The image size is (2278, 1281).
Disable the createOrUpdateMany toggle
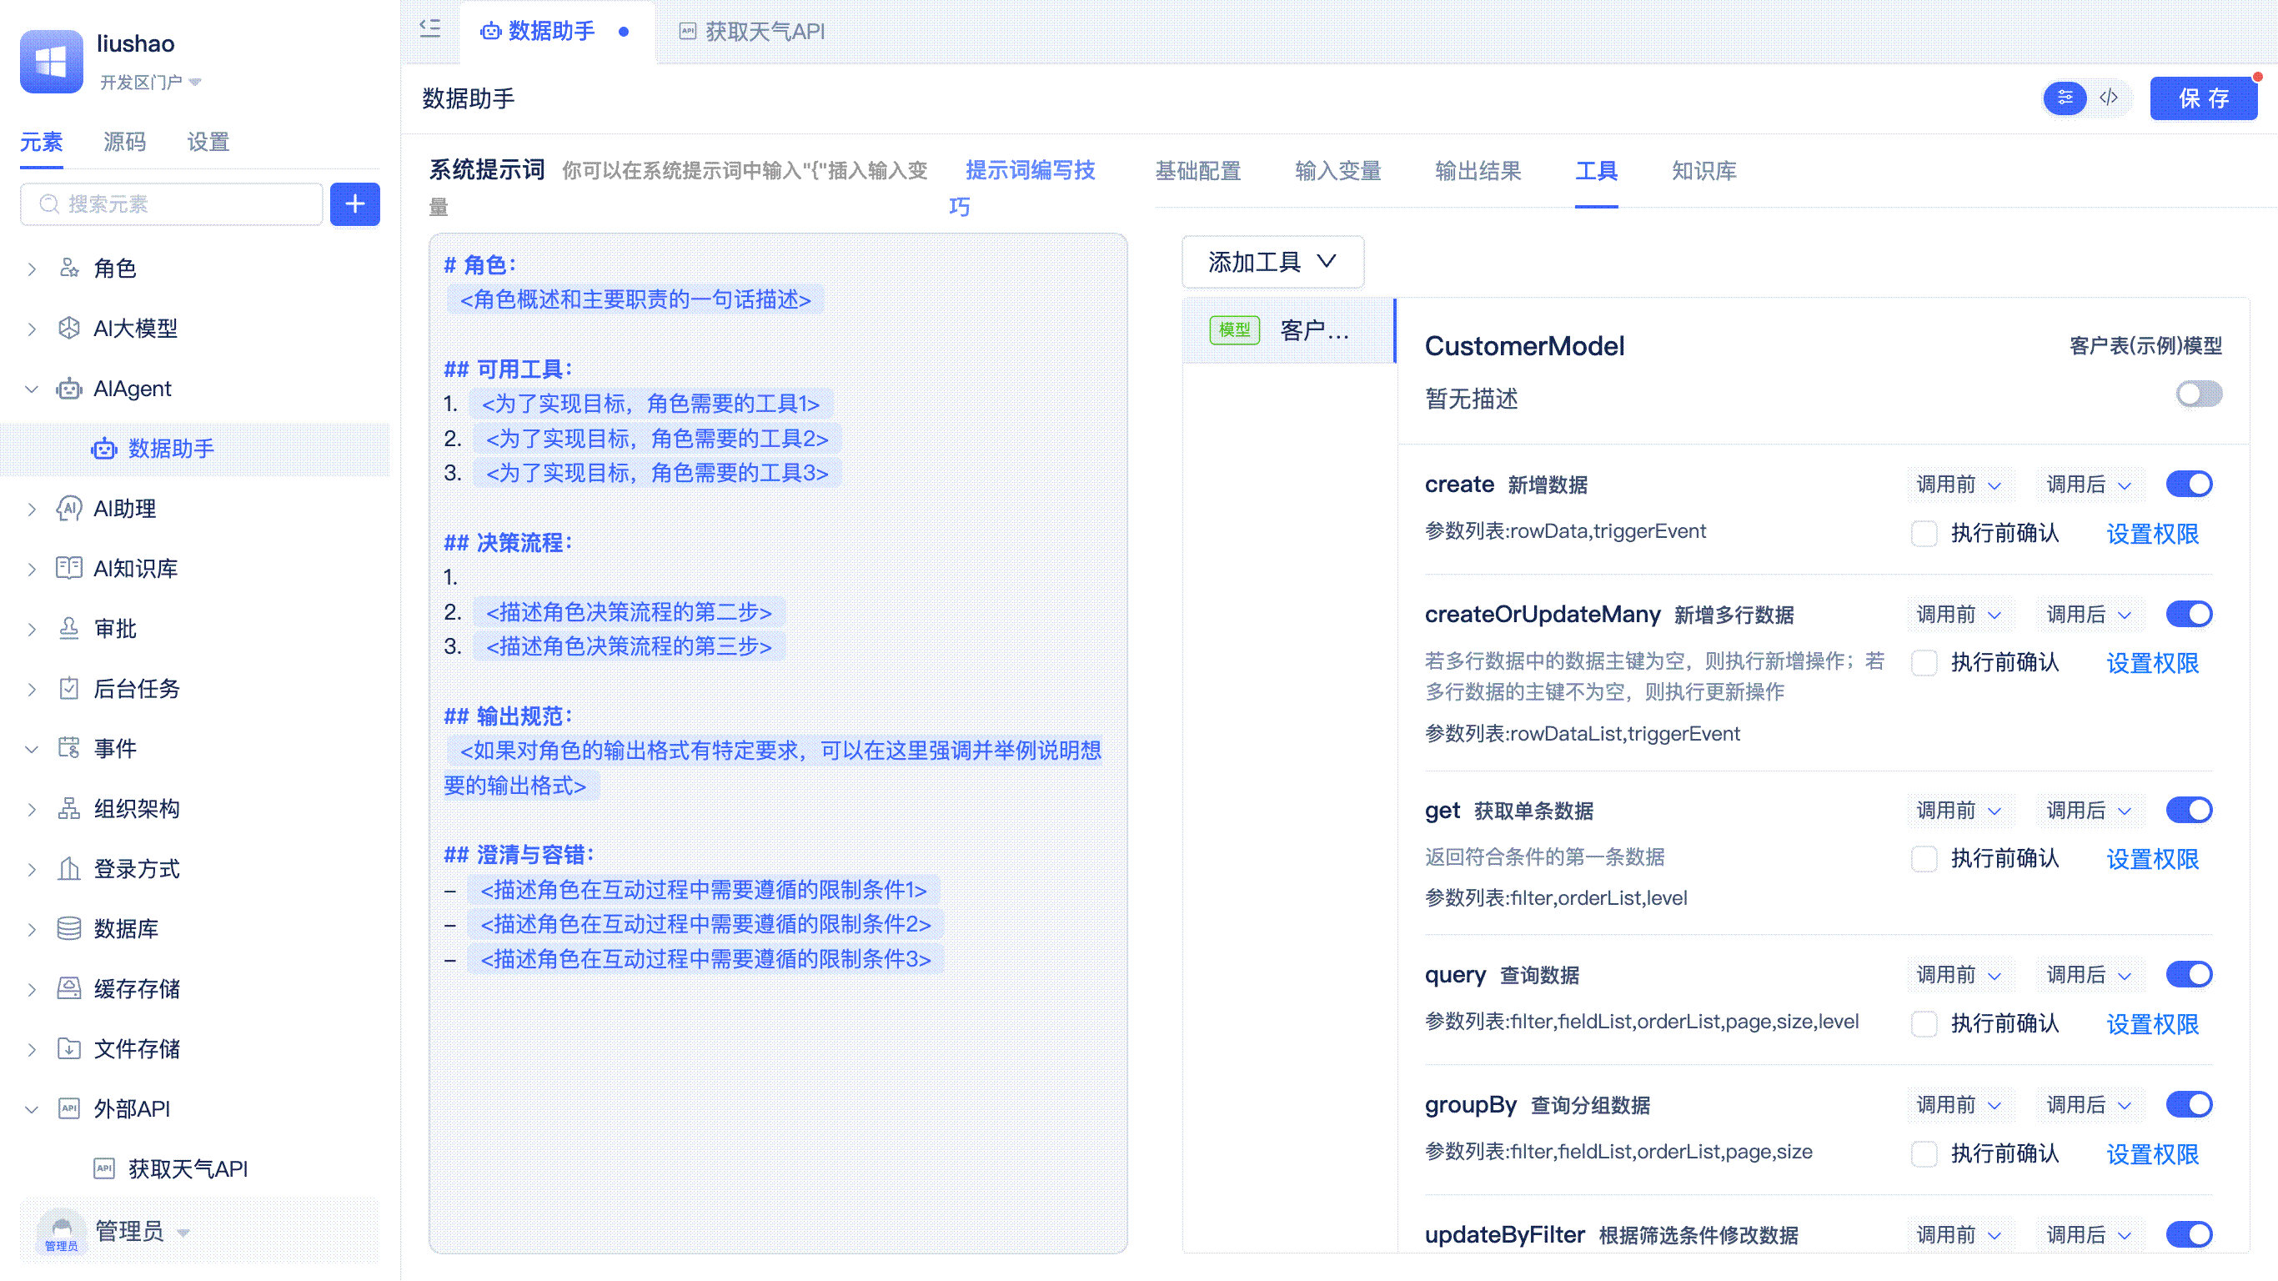pyautogui.click(x=2189, y=614)
